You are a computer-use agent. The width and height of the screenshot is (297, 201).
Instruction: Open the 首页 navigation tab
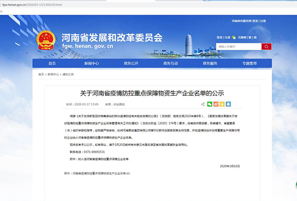coord(52,64)
